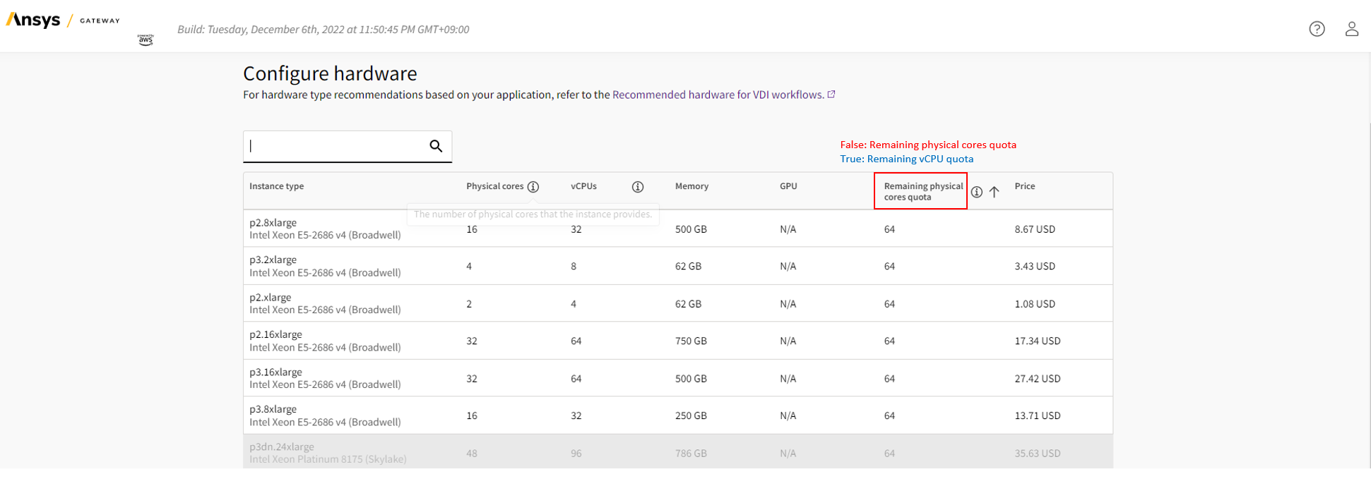Screen dimensions: 1371x503
Task: Sort by GPU column header
Action: point(788,186)
